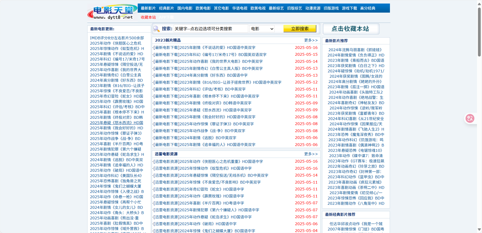This screenshot has height=233, width=482.
Task: Click the floating translate icon on right edge
Action: point(470,118)
